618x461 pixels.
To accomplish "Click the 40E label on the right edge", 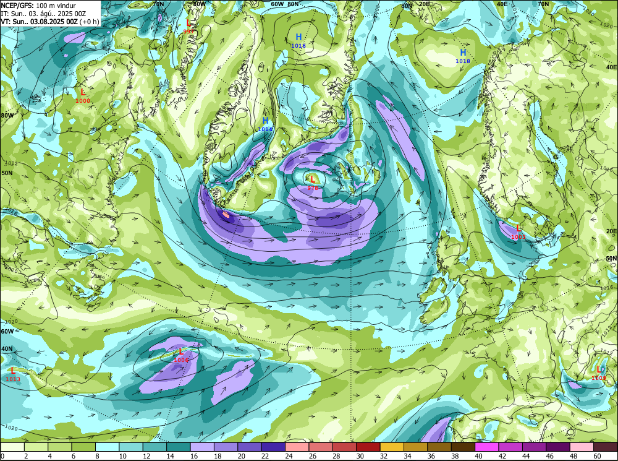I will [x=611, y=67].
